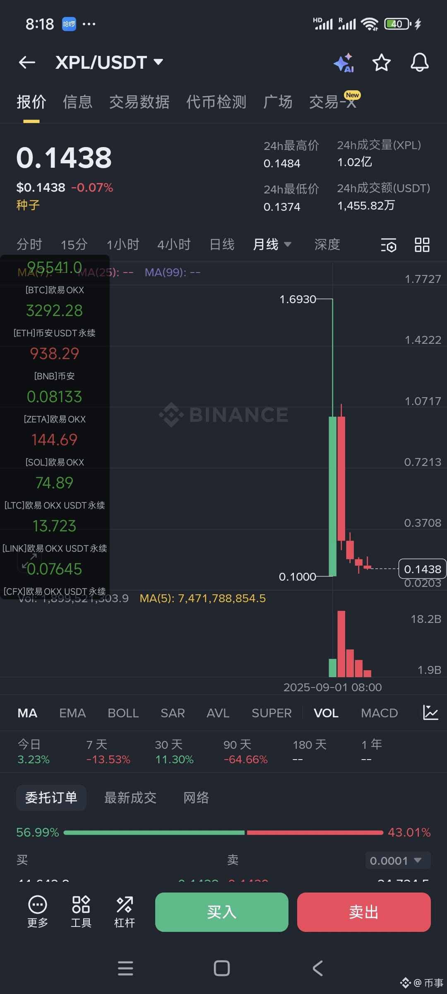This screenshot has height=994, width=447.
Task: Toggle the AVL indicator
Action: click(x=218, y=713)
